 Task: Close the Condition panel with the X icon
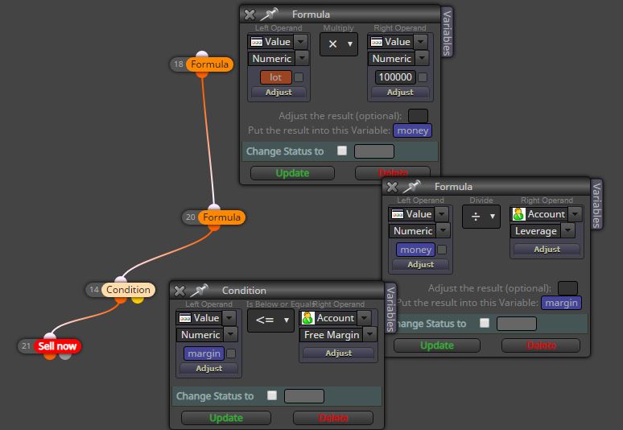179,291
